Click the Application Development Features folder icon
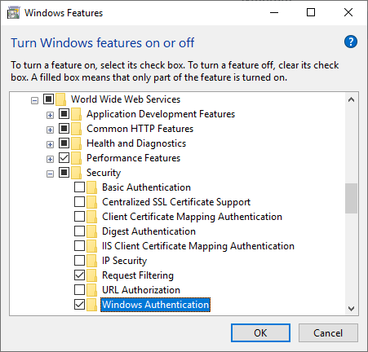 (x=77, y=114)
